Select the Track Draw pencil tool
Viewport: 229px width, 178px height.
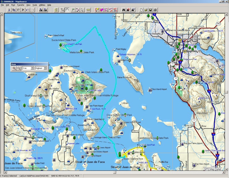pyautogui.click(x=97, y=10)
